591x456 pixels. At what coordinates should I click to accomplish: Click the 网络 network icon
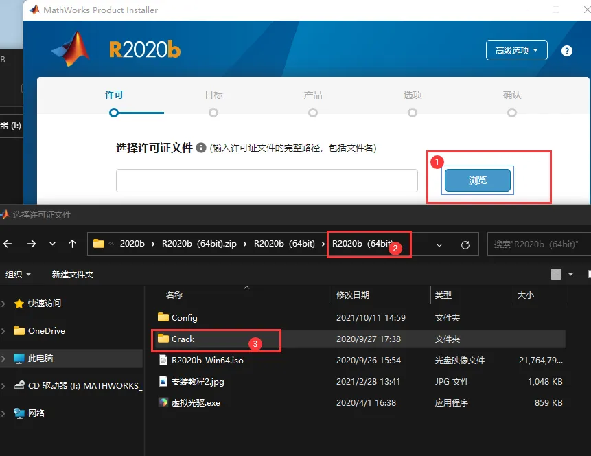coord(19,413)
